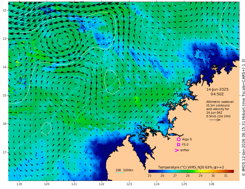Click the 0.5m/s velocity reference arrow
The width and height of the screenshot is (245, 189).
point(215,120)
